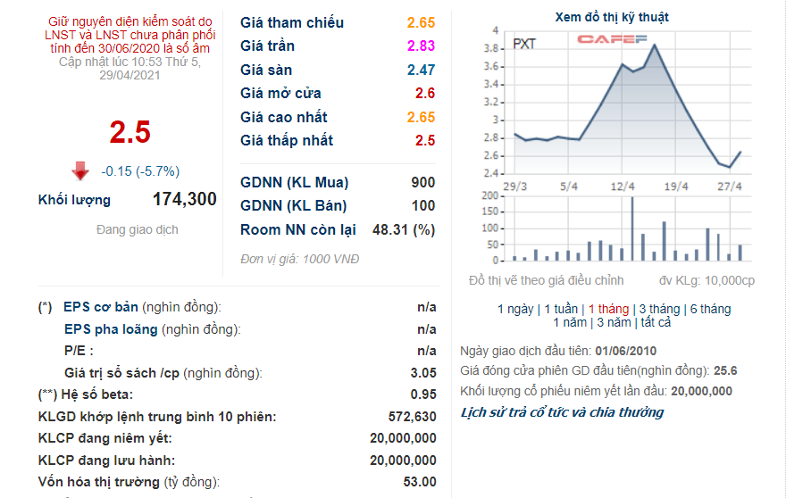Viewport: 786px width, 498px height.
Task: Click the 'KLCP đang lưu hành' label
Action: tap(107, 461)
